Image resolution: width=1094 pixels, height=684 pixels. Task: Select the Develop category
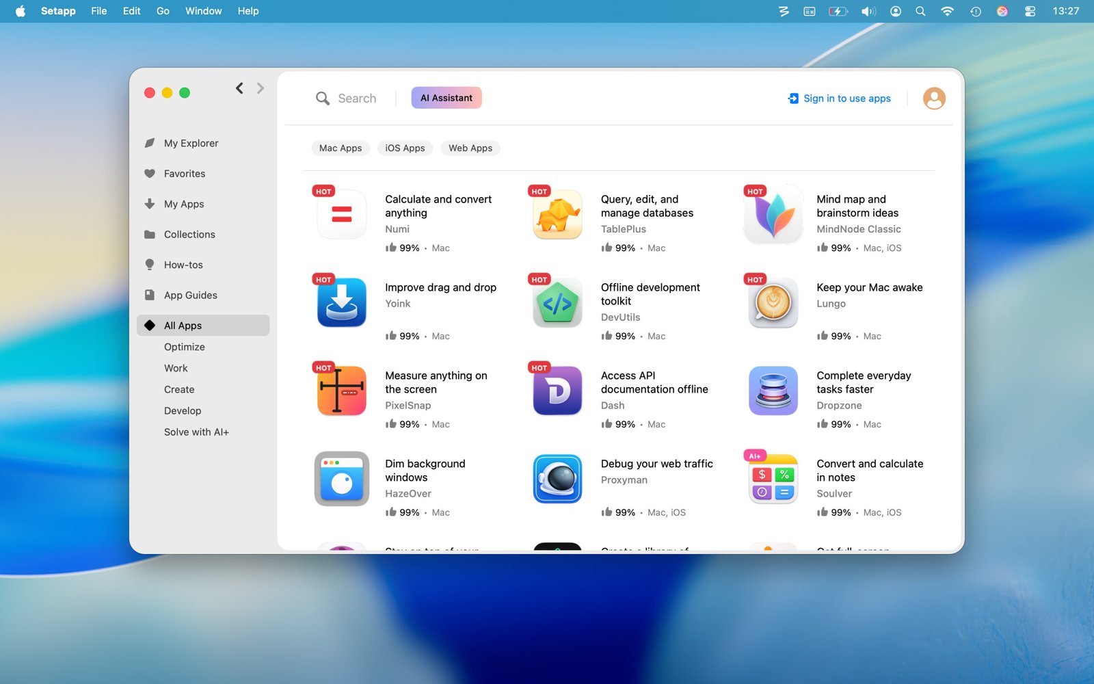[183, 410]
